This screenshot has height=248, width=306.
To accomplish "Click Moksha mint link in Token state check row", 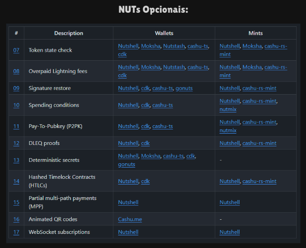I will 252,46.
